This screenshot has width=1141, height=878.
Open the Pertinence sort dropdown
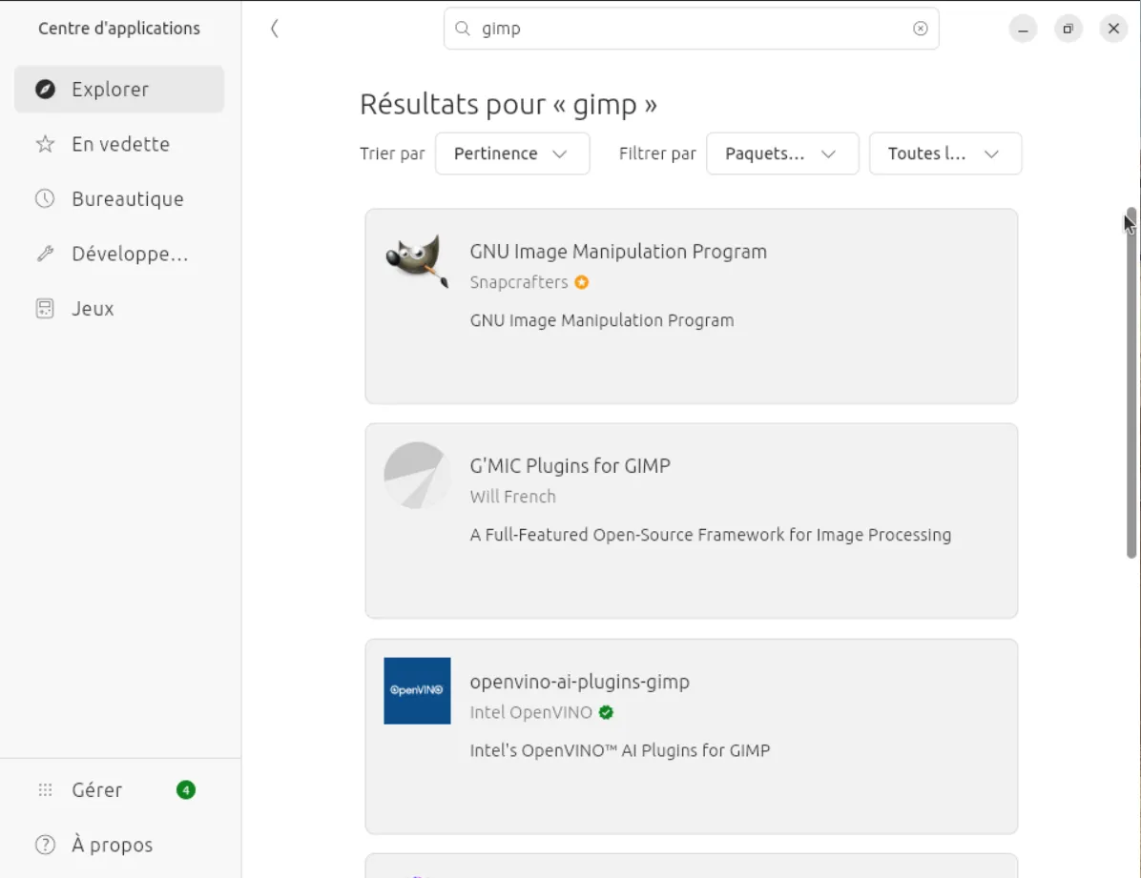coord(512,153)
